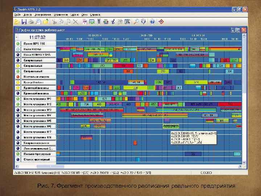
Task: Open the Справка menu
Action: (x=95, y=15)
